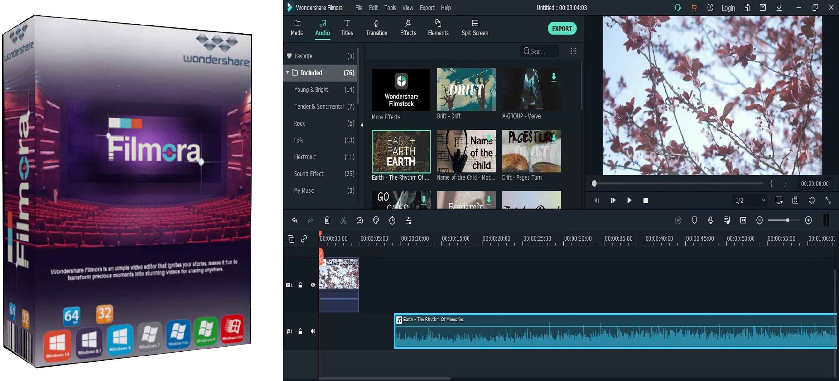Click the download arrow in title bar

pyautogui.click(x=779, y=7)
